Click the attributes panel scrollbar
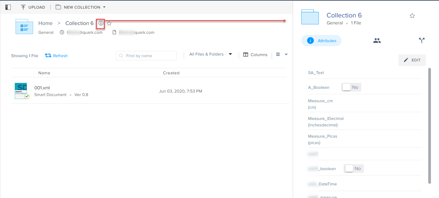 point(429,126)
